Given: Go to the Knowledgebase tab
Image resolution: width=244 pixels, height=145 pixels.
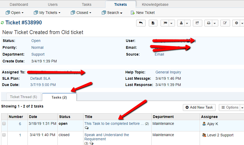Looking at the screenshot, I should pos(155,4).
